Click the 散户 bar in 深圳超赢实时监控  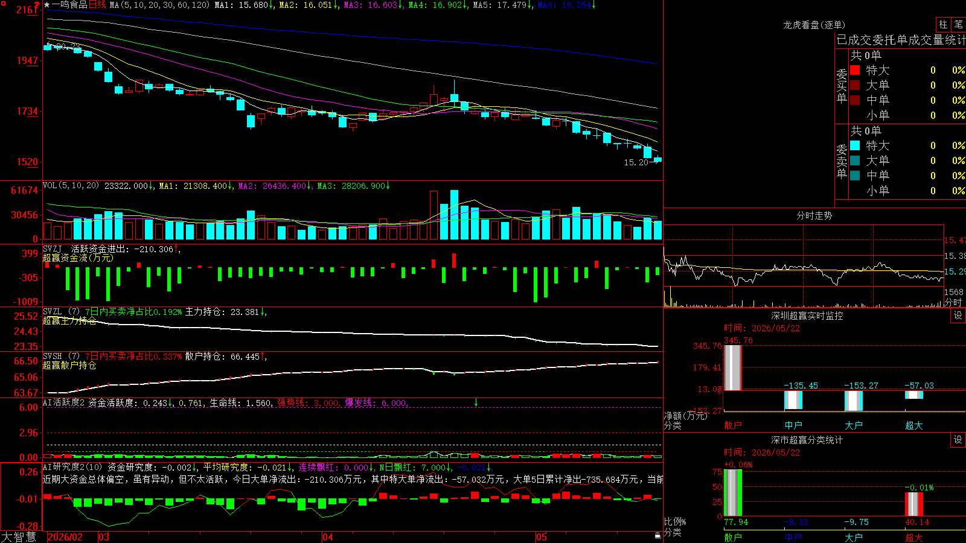(732, 368)
